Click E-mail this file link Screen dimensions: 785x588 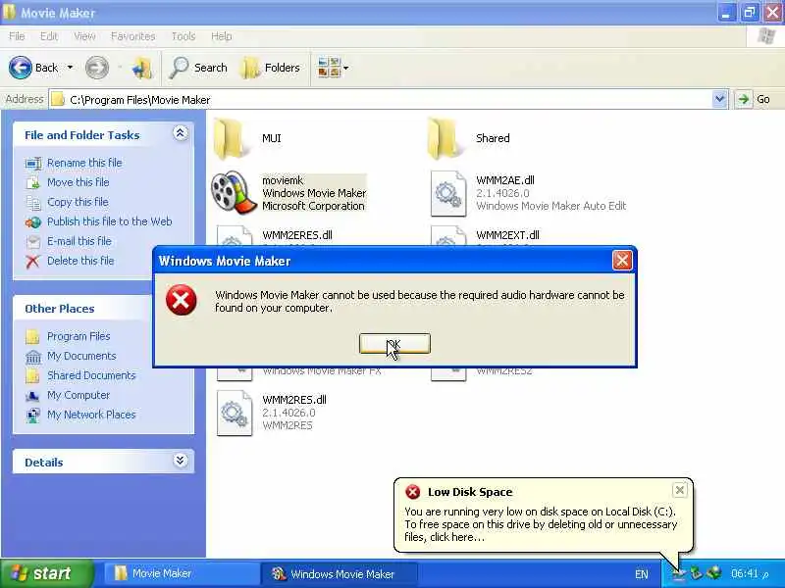pyautogui.click(x=79, y=241)
